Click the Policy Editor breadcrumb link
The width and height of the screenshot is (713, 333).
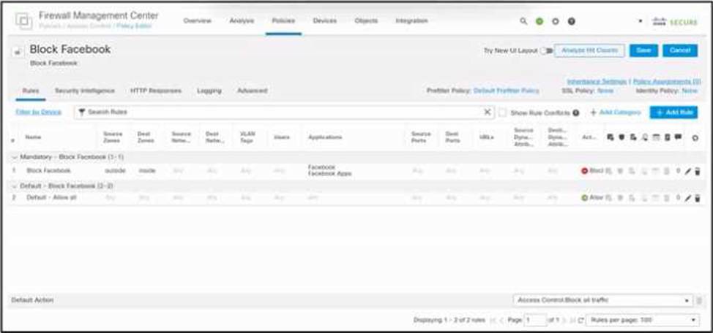pyautogui.click(x=134, y=26)
